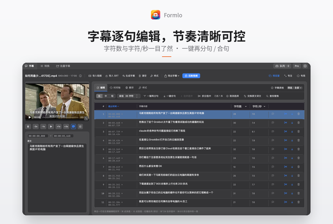Choose the 长 length segment option

(99, 96)
